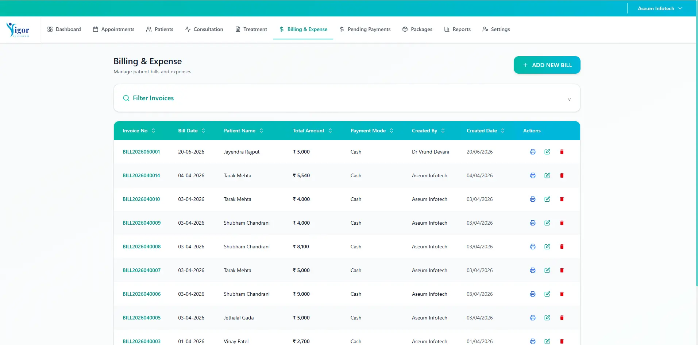
Task: Open the Aseum Infotech account dropdown
Action: [660, 8]
